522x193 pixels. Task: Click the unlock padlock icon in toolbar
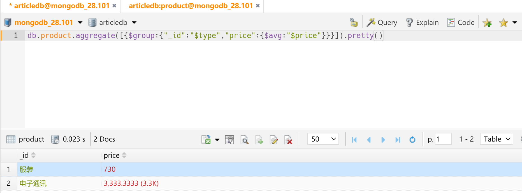tap(353, 22)
